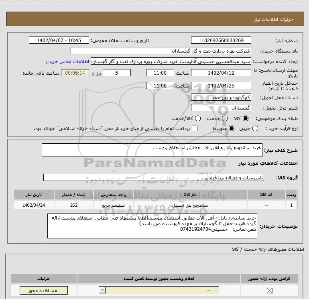Image resolution: width=309 pixels, height=299 pixels.
Task: Click the تاریخ نیاز column header
Action: (34, 195)
